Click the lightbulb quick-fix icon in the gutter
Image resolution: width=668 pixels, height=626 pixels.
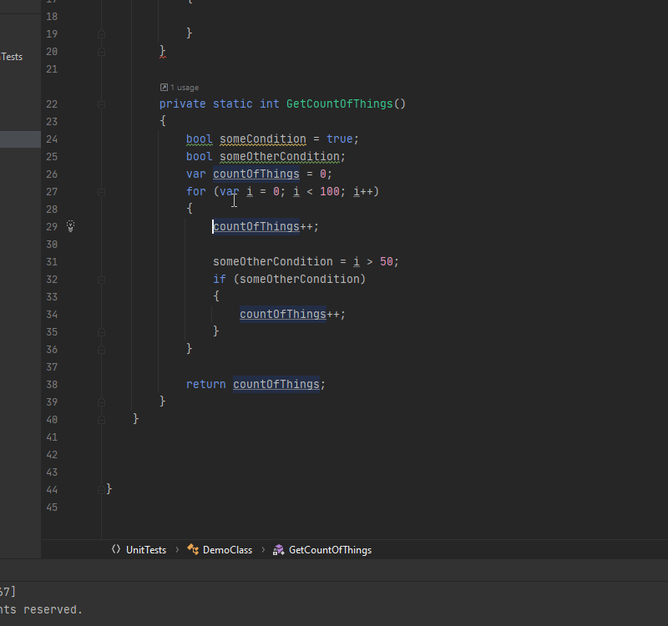click(x=70, y=226)
